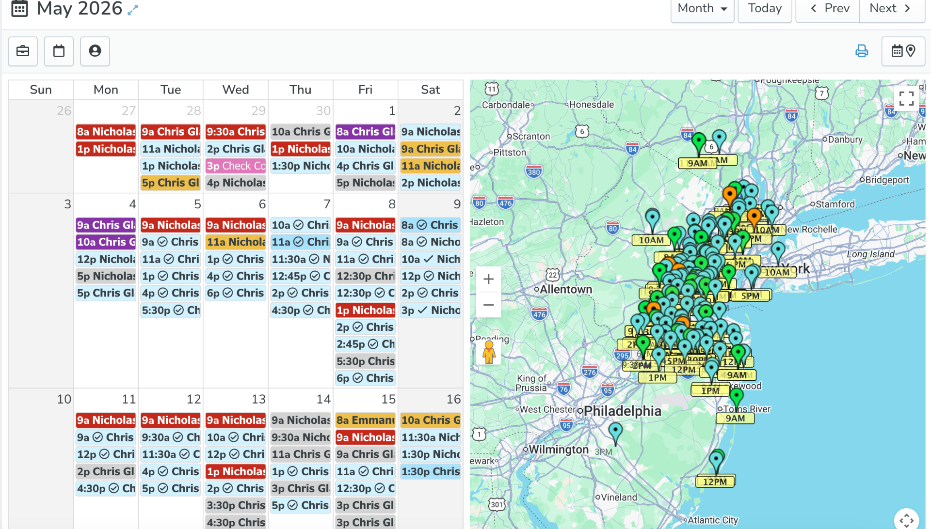The width and height of the screenshot is (931, 529).
Task: Print the calendar with the printer icon
Action: [x=862, y=51]
